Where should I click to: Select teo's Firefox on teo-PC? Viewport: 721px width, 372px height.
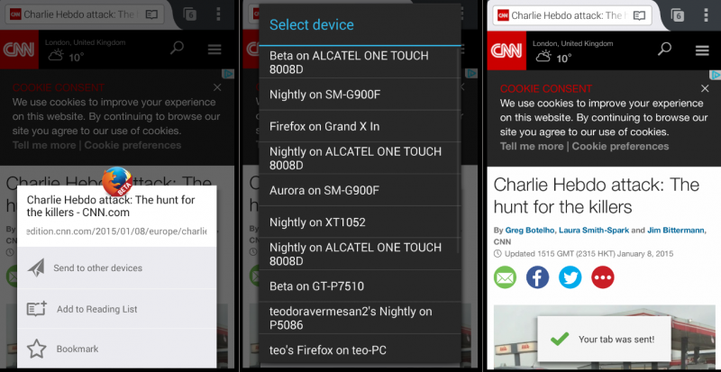click(x=360, y=350)
